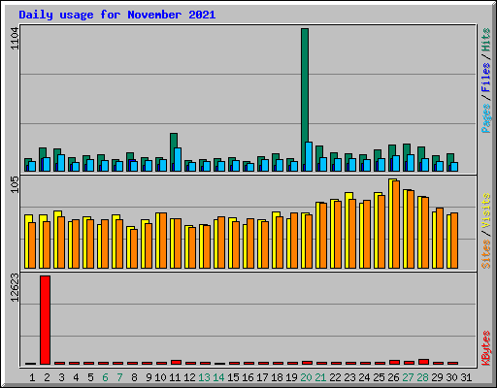Click day label 16 on the x-axis
Viewport: 497px width, 388px height.
pos(248,377)
